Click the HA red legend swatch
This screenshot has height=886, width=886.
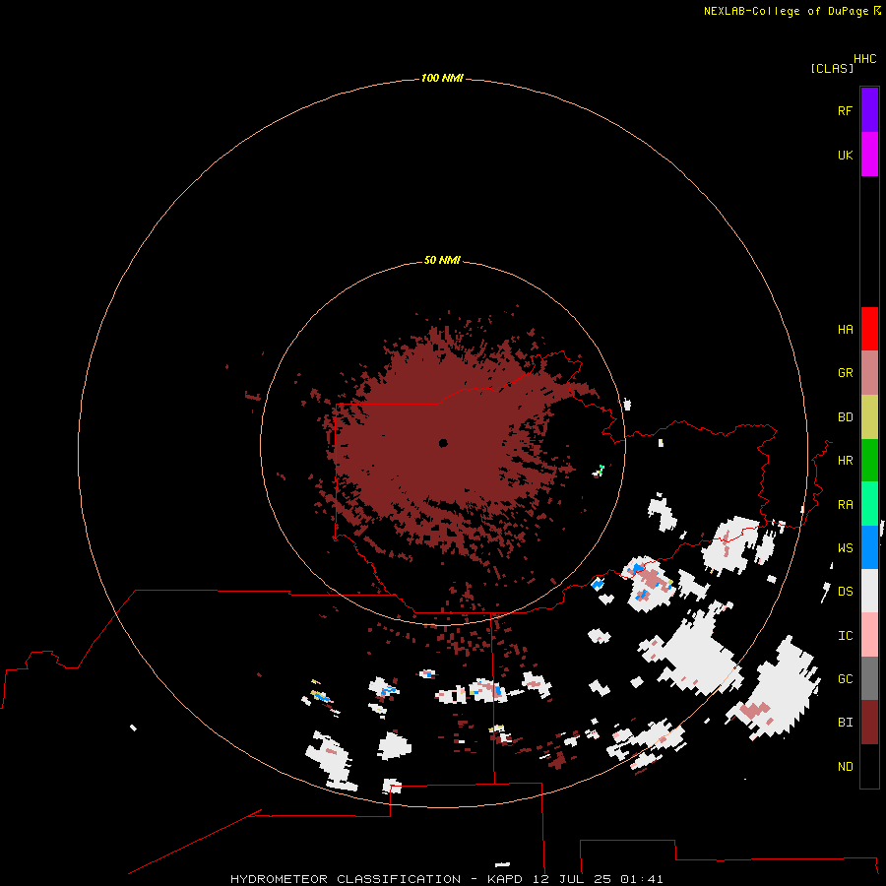869,329
